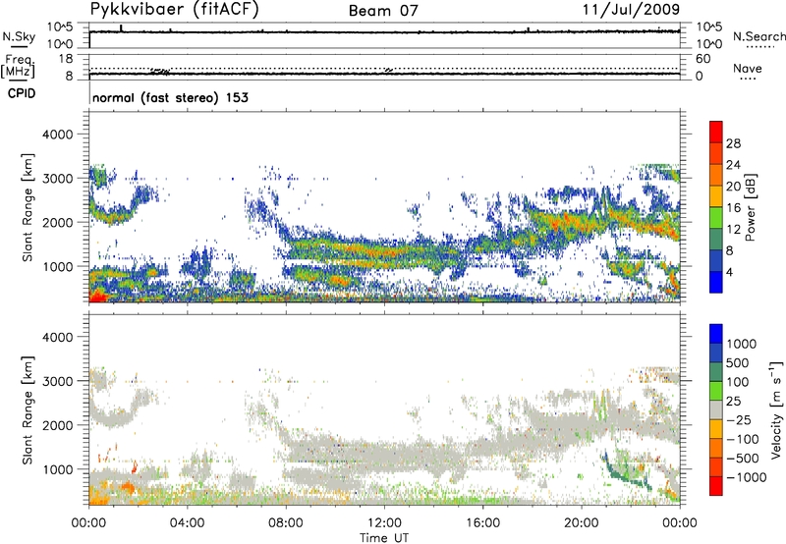Click the "20:00" time axis label

pos(581,523)
